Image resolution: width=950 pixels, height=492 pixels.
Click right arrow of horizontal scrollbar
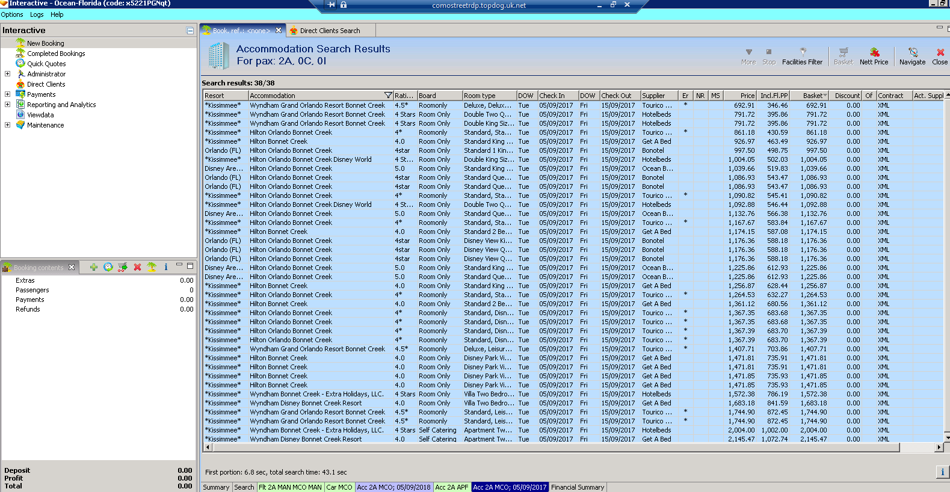pyautogui.click(x=939, y=447)
